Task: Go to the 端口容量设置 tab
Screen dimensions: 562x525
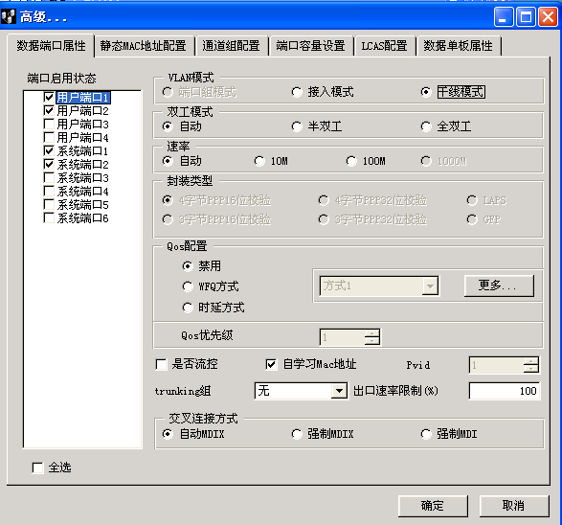Action: [310, 46]
